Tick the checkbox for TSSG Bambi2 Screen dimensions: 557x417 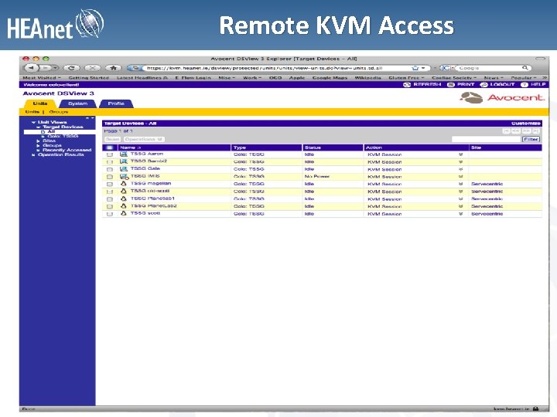click(110, 162)
